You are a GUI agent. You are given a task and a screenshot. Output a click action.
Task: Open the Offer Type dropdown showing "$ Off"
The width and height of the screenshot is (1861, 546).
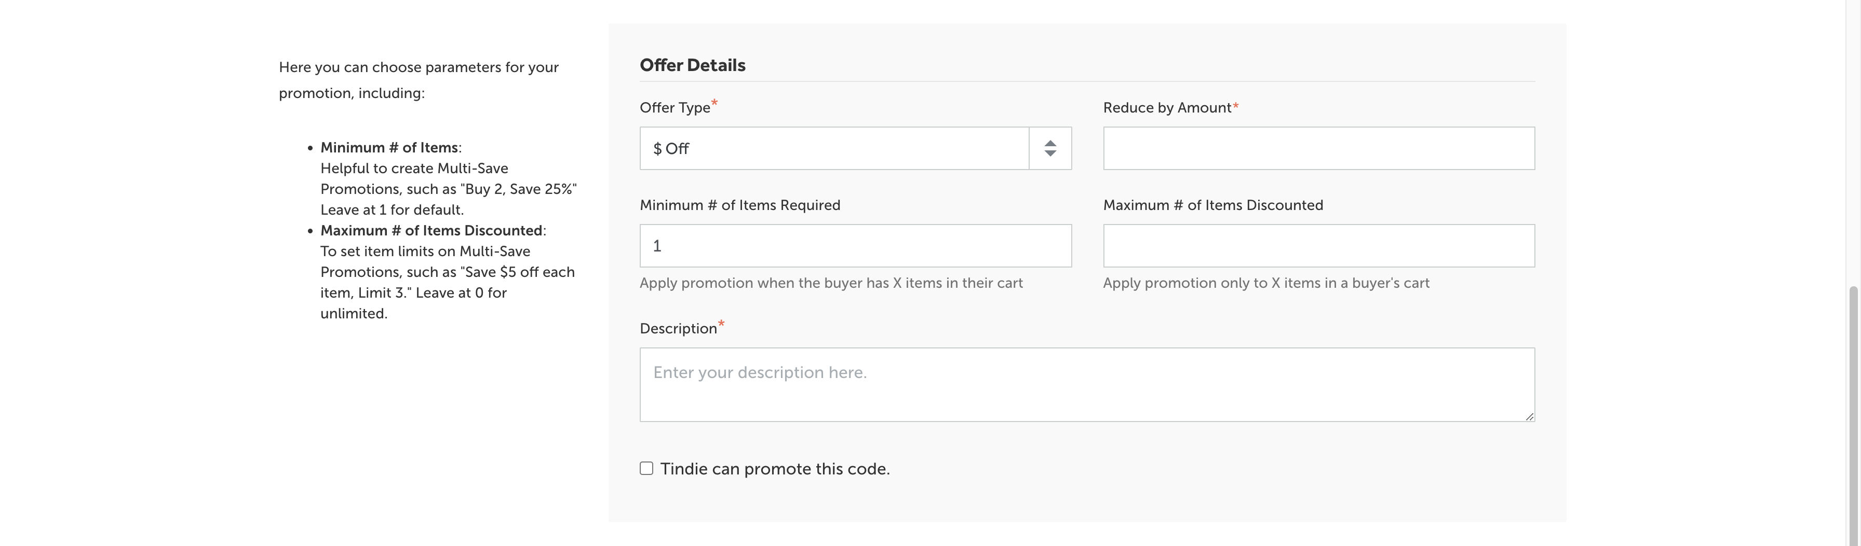click(x=834, y=149)
